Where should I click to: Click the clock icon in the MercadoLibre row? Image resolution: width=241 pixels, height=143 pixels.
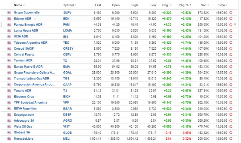click(x=231, y=139)
